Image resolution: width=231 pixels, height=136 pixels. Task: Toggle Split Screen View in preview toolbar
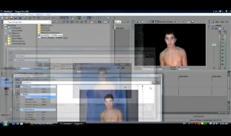tap(153, 22)
